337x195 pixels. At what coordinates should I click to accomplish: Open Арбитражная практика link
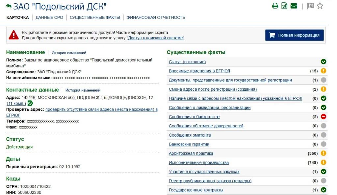click(191, 153)
